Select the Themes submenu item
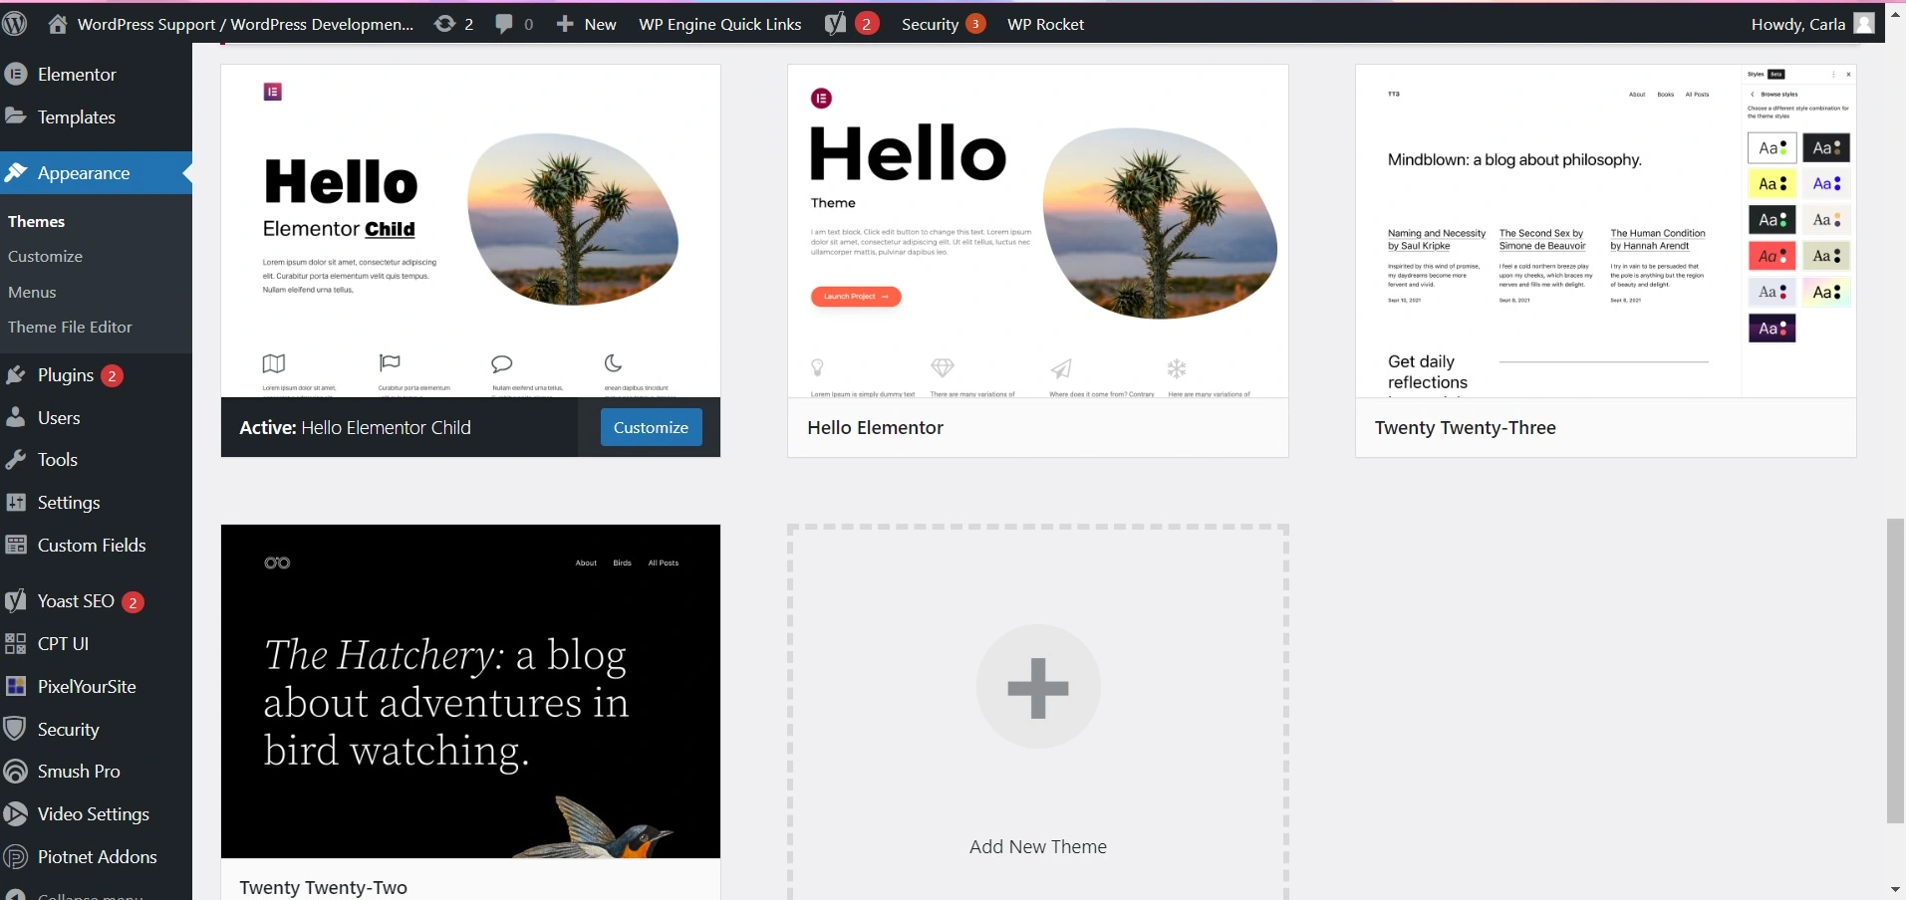The image size is (1906, 900). click(x=37, y=221)
